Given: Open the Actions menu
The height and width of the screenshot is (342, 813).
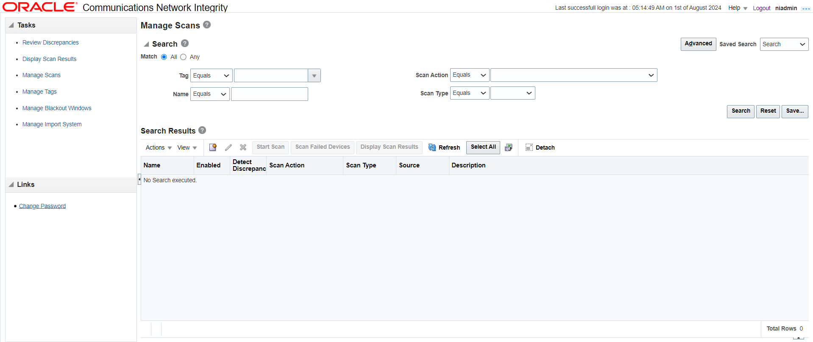Looking at the screenshot, I should (159, 147).
